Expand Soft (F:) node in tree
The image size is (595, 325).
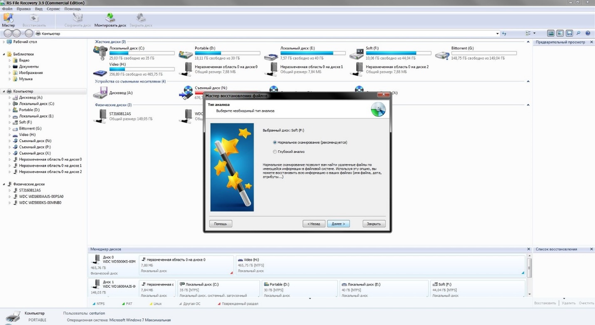(10, 122)
